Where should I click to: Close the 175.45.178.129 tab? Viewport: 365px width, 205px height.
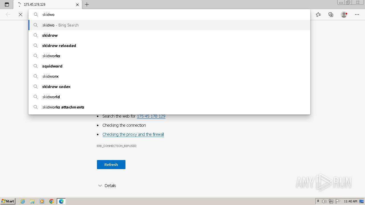(x=77, y=5)
